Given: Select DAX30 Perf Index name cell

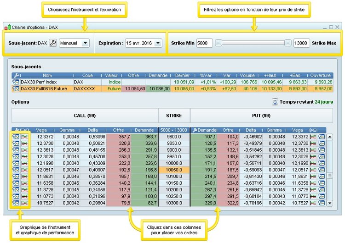Looking at the screenshot, I should 47,82.
